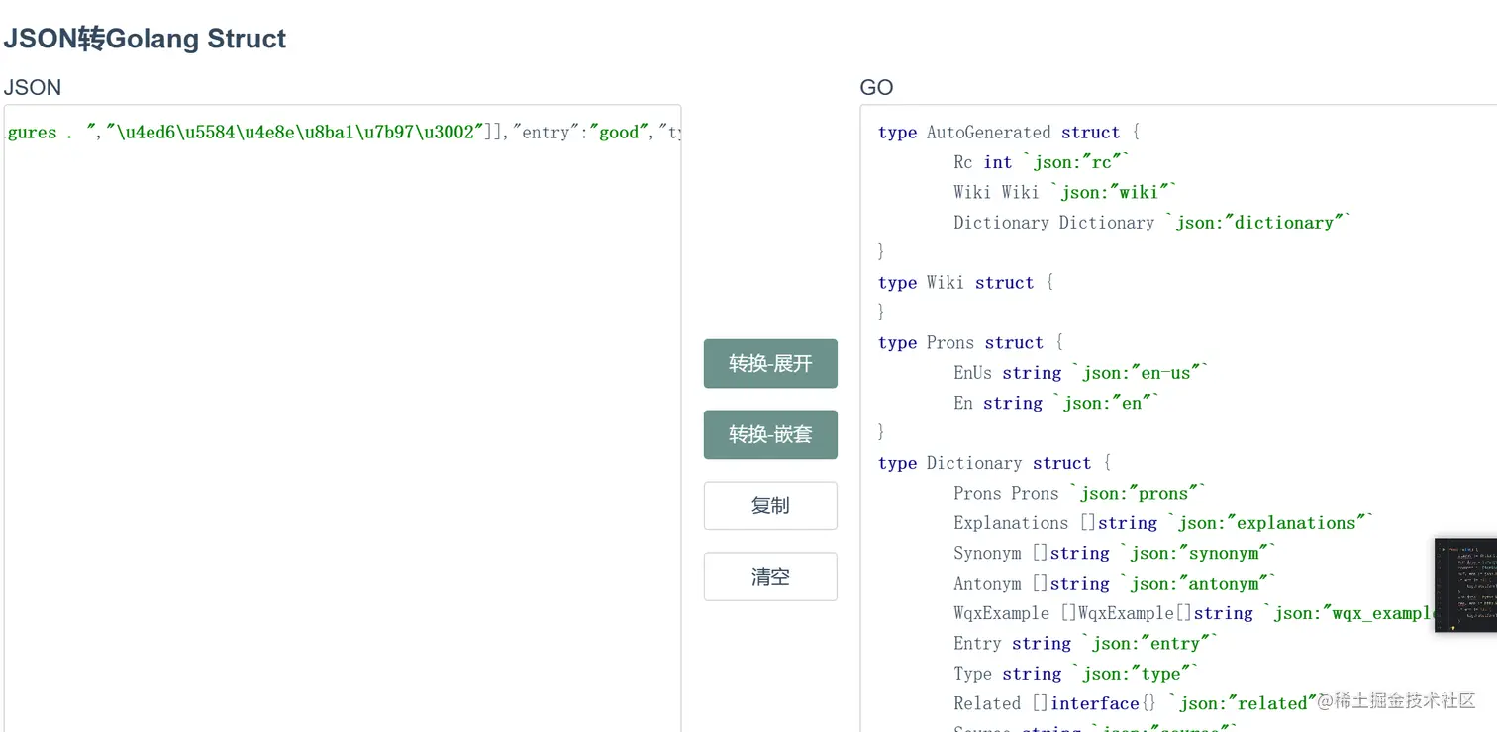The width and height of the screenshot is (1497, 732).
Task: Click the WqxExample field line
Action: point(1195,613)
